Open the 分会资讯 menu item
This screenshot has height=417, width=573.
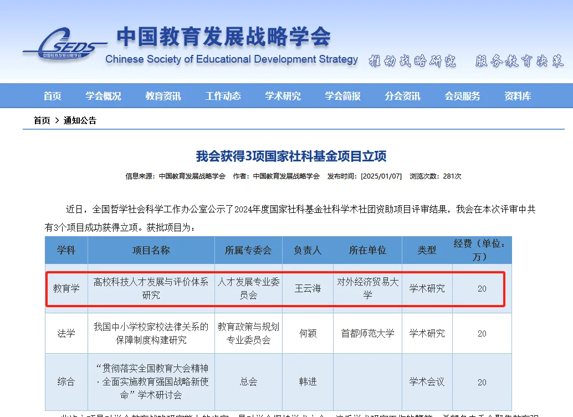click(x=402, y=96)
